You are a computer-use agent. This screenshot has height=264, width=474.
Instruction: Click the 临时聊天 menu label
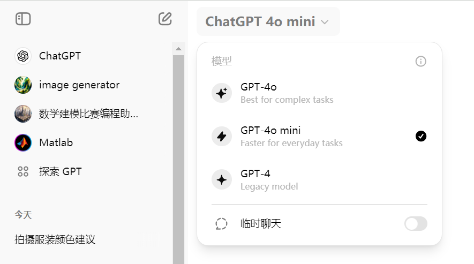coord(261,224)
